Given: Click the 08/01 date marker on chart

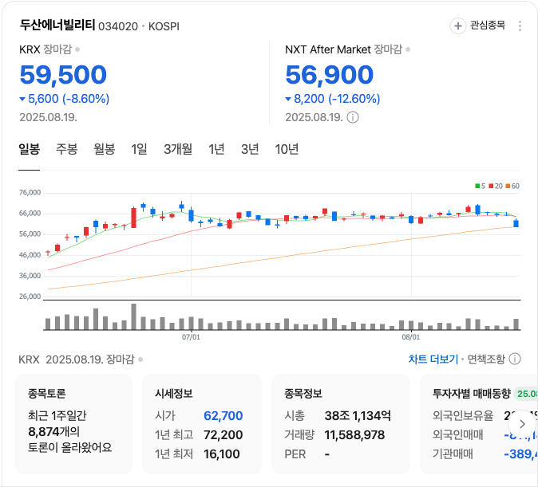Looking at the screenshot, I should click(411, 337).
